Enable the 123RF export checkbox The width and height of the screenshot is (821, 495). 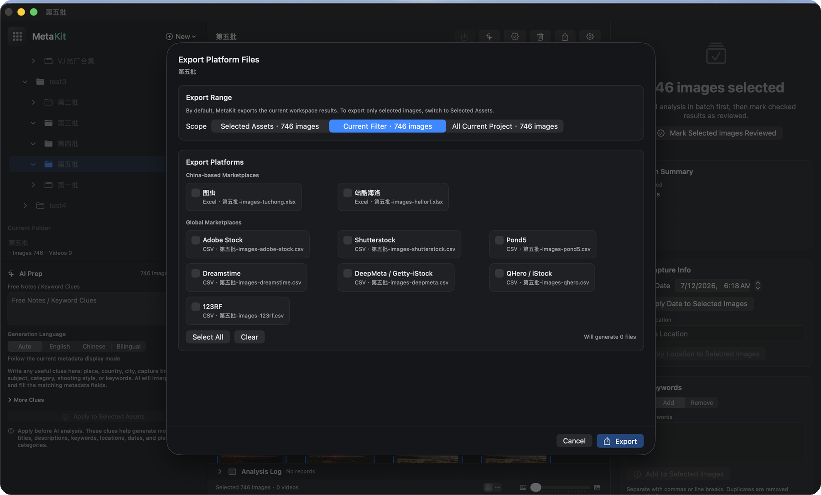pyautogui.click(x=196, y=307)
